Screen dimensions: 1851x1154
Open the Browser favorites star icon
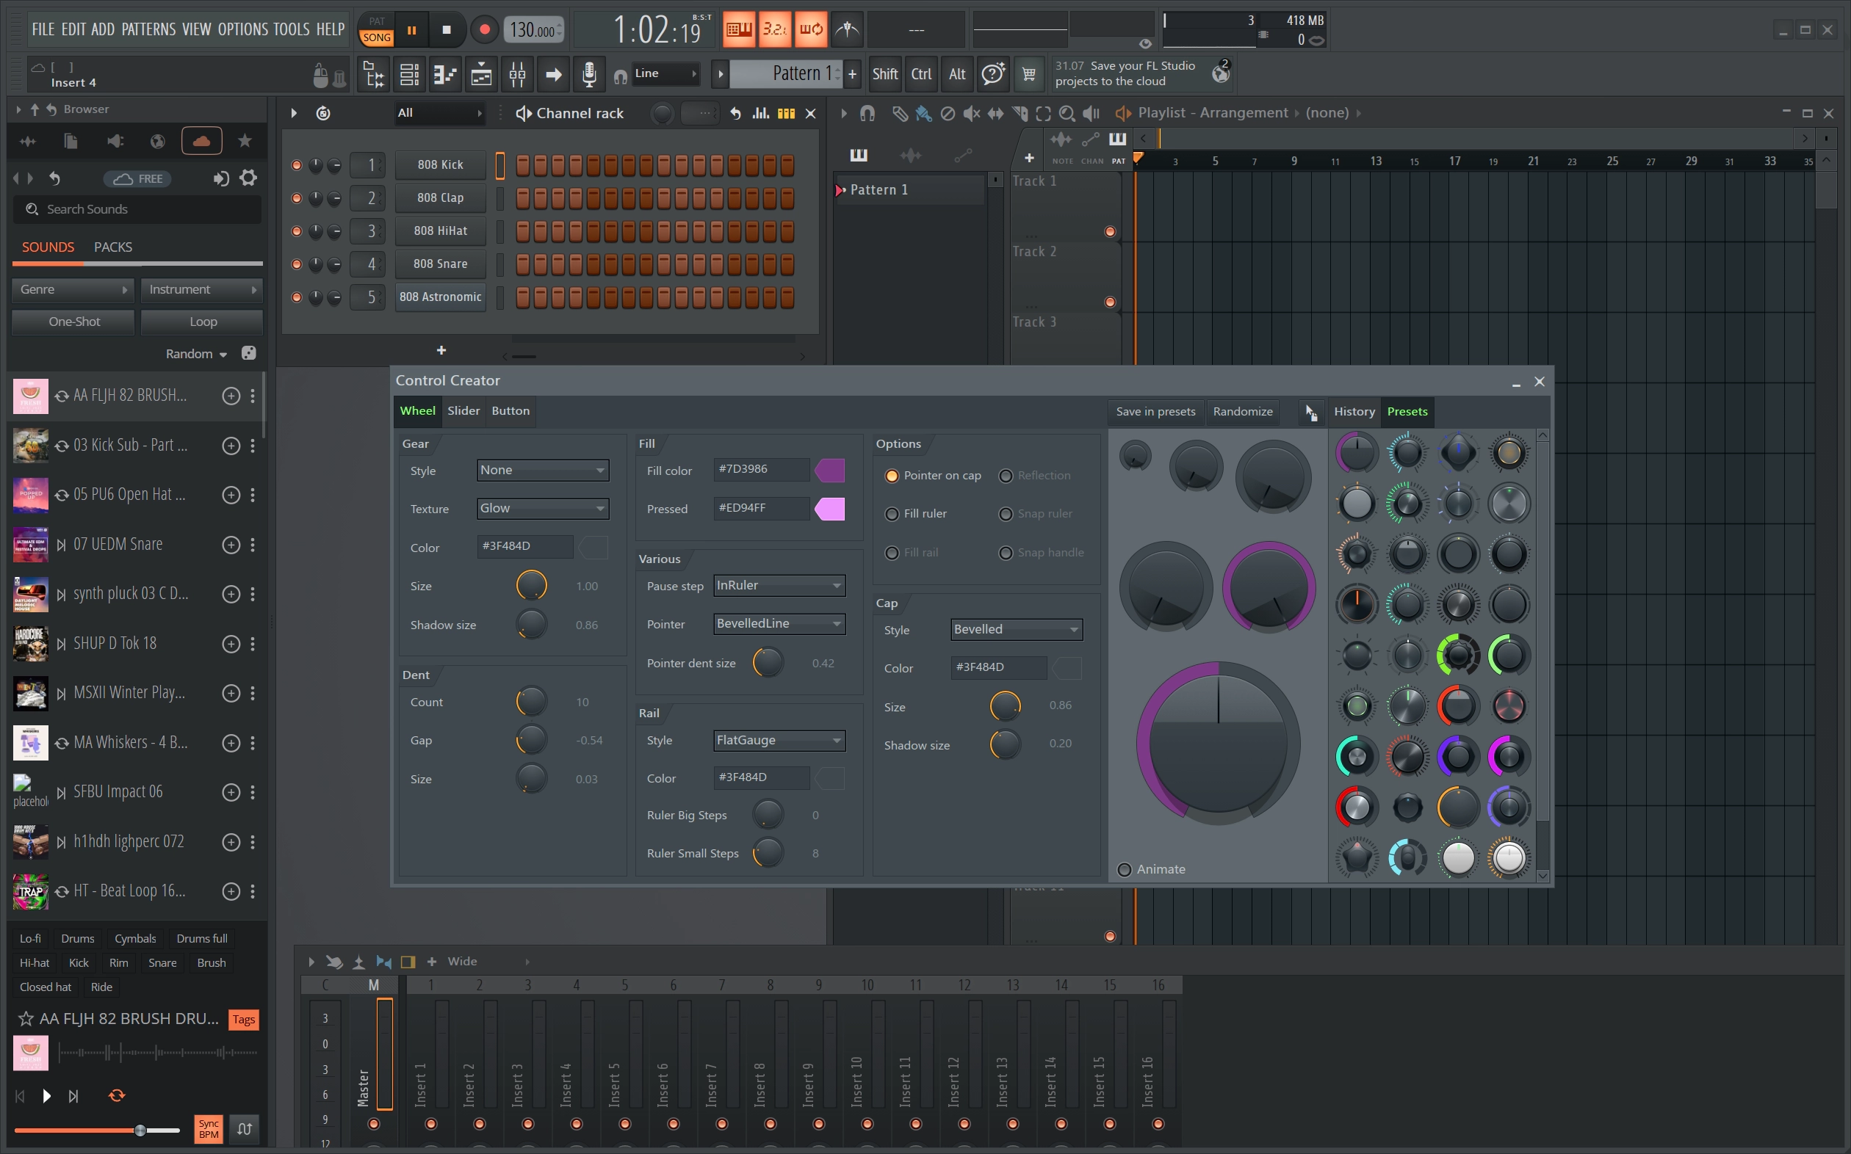pyautogui.click(x=245, y=141)
